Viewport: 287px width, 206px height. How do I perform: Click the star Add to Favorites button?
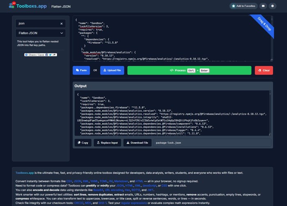(244, 6)
